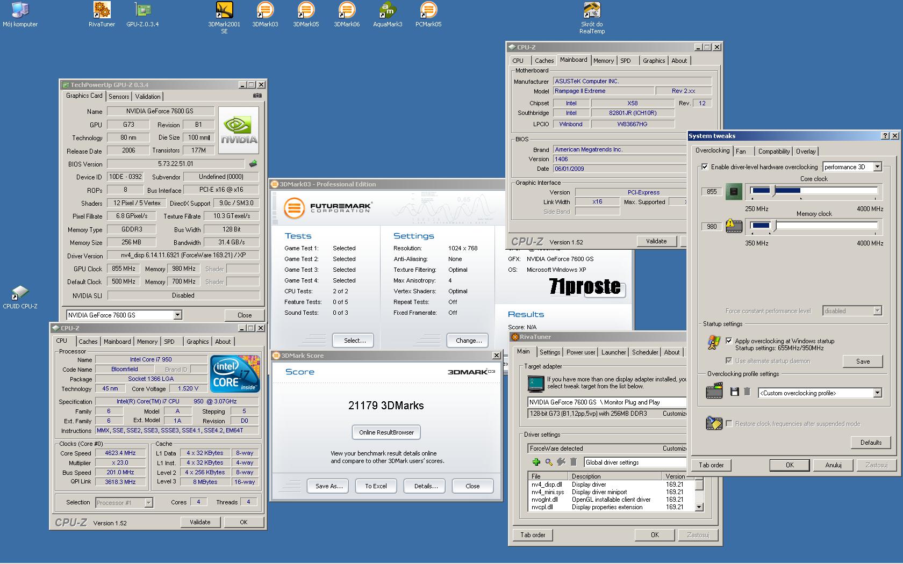
Task: Click the clapperboard profile icon in System tweaks
Action: pyautogui.click(x=714, y=391)
